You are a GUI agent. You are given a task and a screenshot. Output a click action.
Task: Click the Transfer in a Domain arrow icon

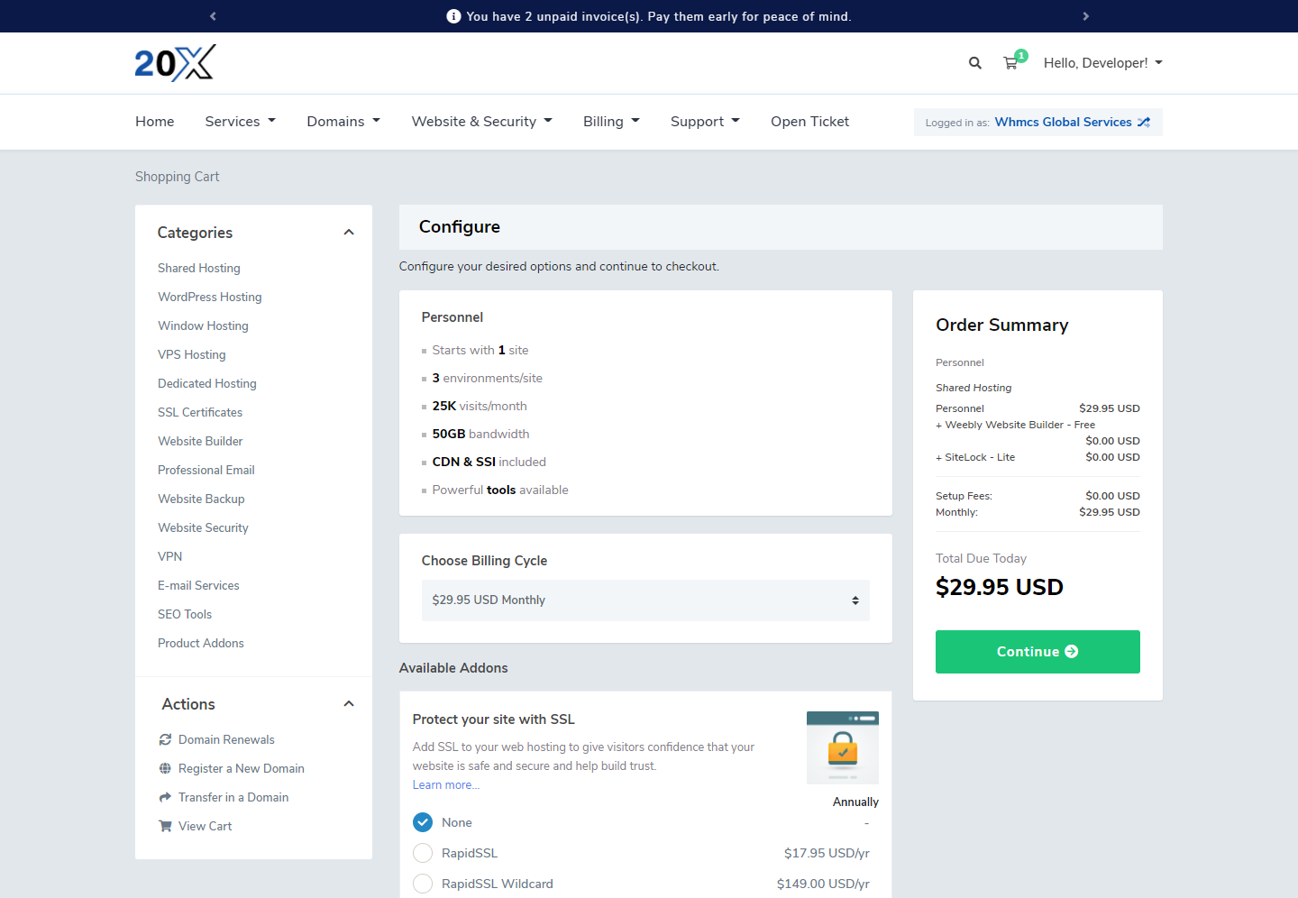click(x=165, y=798)
